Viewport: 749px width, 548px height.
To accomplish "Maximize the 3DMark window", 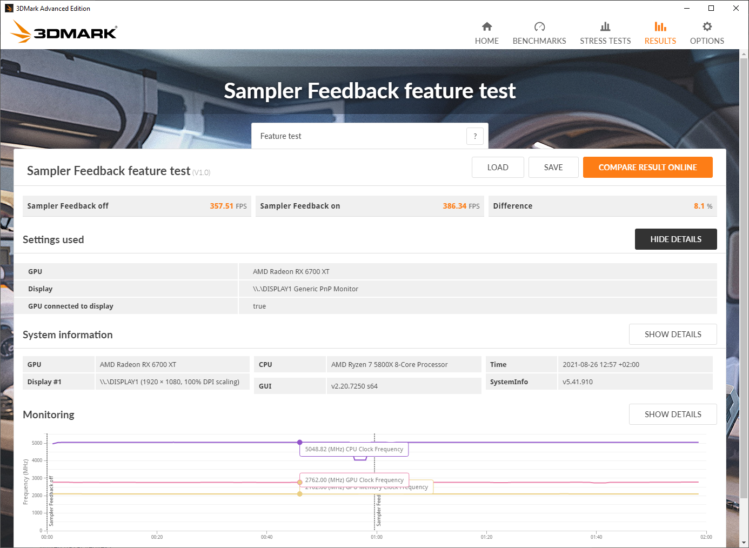I will coord(711,8).
